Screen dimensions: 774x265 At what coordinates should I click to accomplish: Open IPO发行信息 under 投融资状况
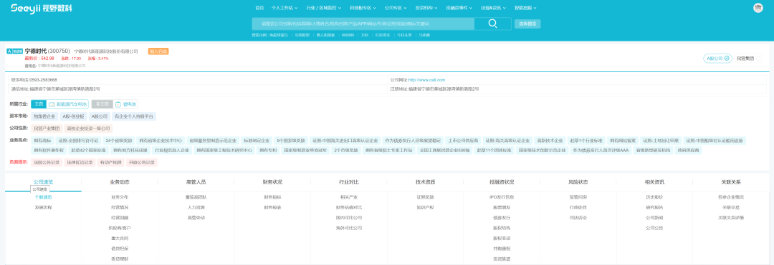(x=502, y=197)
